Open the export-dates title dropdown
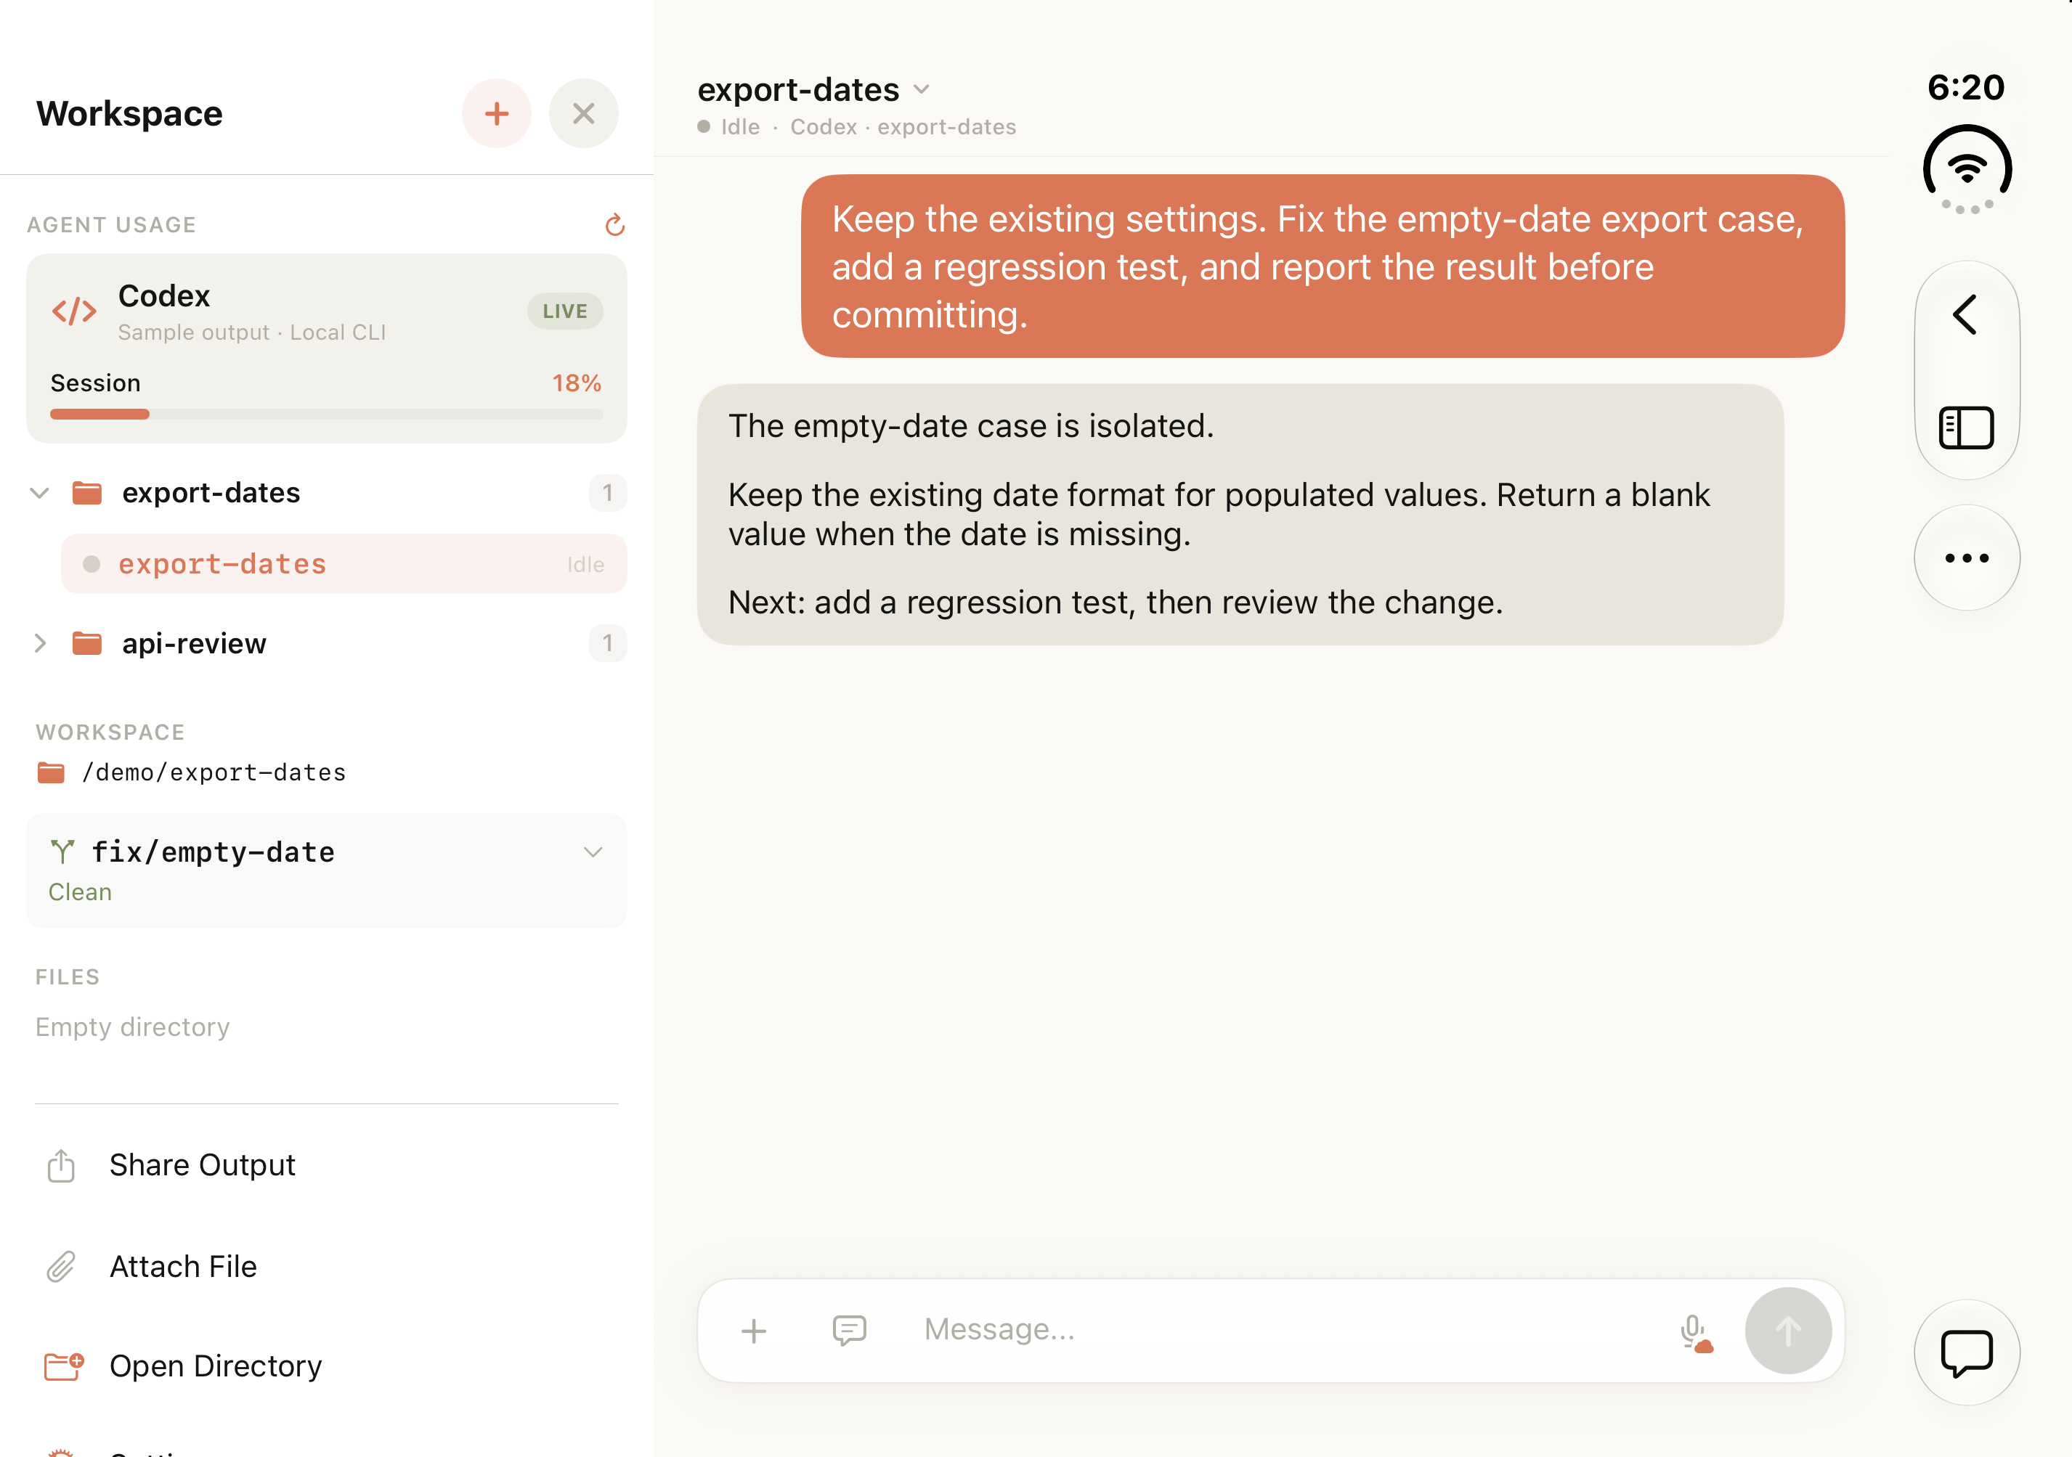The width and height of the screenshot is (2072, 1457). (922, 90)
